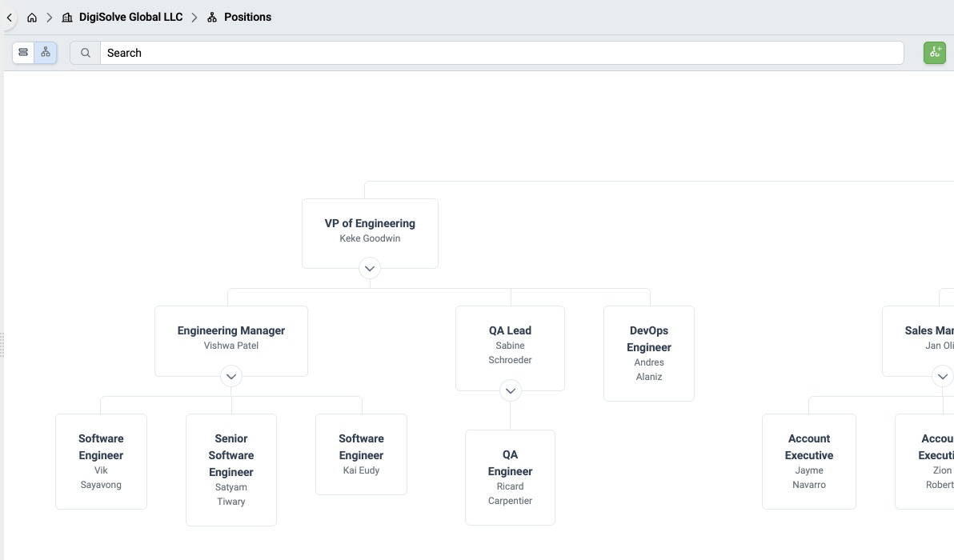This screenshot has height=560, width=954.
Task: Click the Positions breadcrumb
Action: click(247, 17)
